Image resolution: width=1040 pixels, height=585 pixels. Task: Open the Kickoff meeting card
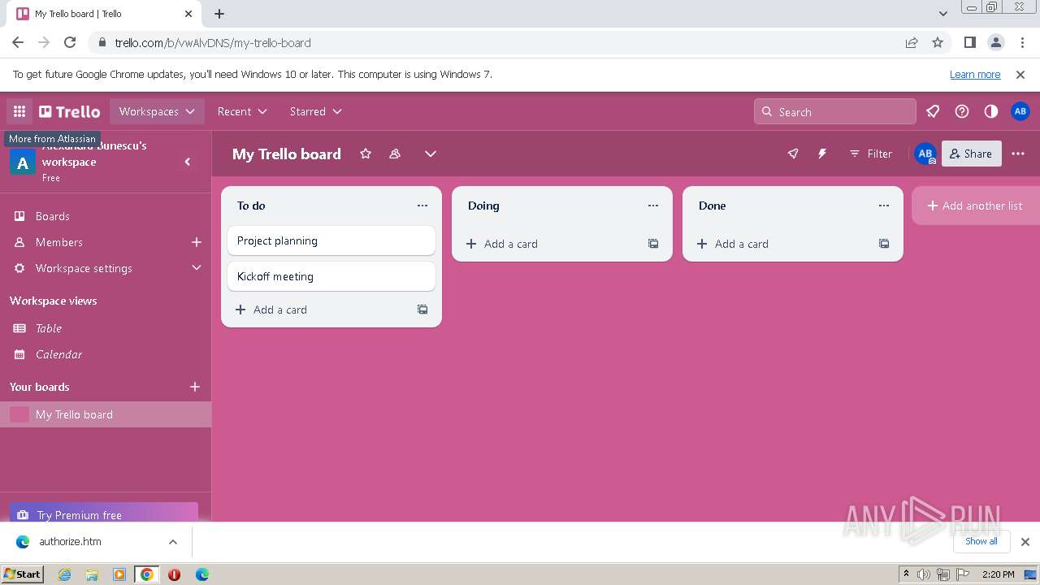[331, 276]
